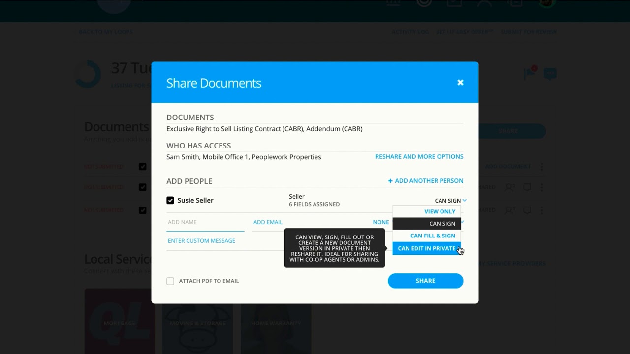This screenshot has width=630, height=354.
Task: Go BACK TO MY LOOPS
Action: tap(106, 32)
